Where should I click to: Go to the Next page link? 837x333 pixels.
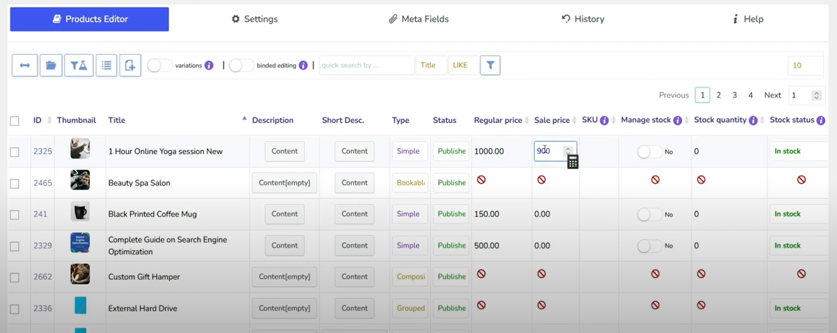(x=773, y=95)
